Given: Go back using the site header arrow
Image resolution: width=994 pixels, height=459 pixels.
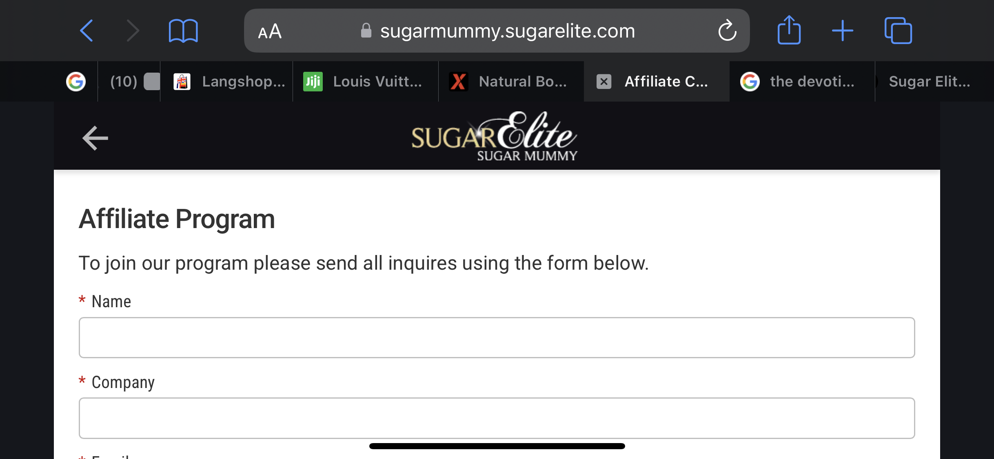Looking at the screenshot, I should coord(95,138).
